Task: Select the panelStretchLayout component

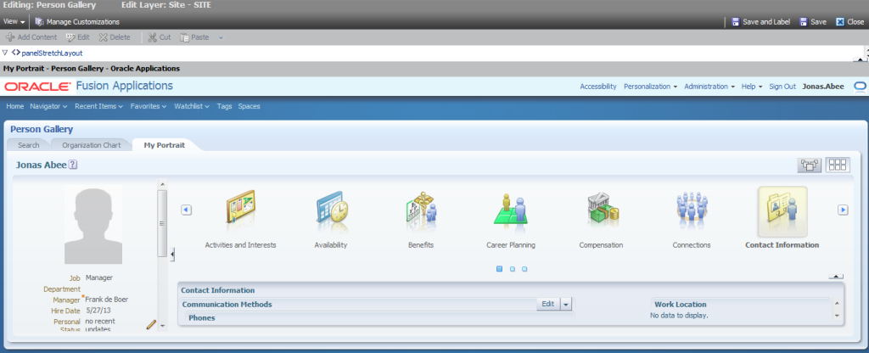Action: point(52,53)
